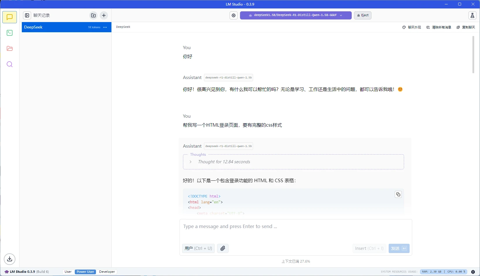Open the Downloads icon at bottom left
480x276 pixels.
coord(10,259)
